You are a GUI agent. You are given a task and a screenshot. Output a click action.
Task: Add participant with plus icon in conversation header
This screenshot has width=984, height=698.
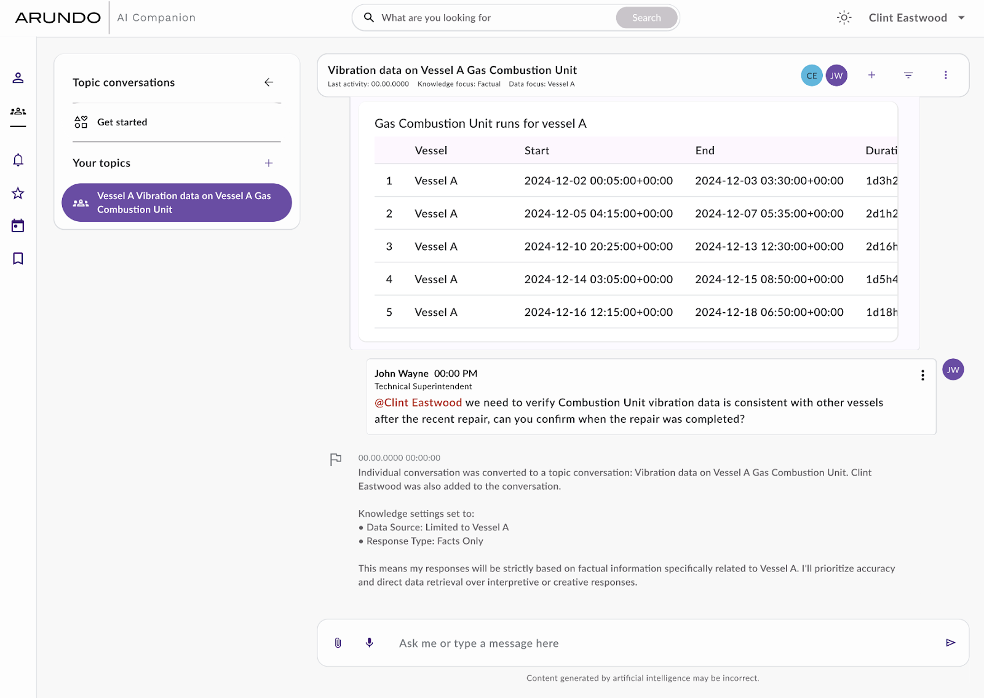point(871,75)
